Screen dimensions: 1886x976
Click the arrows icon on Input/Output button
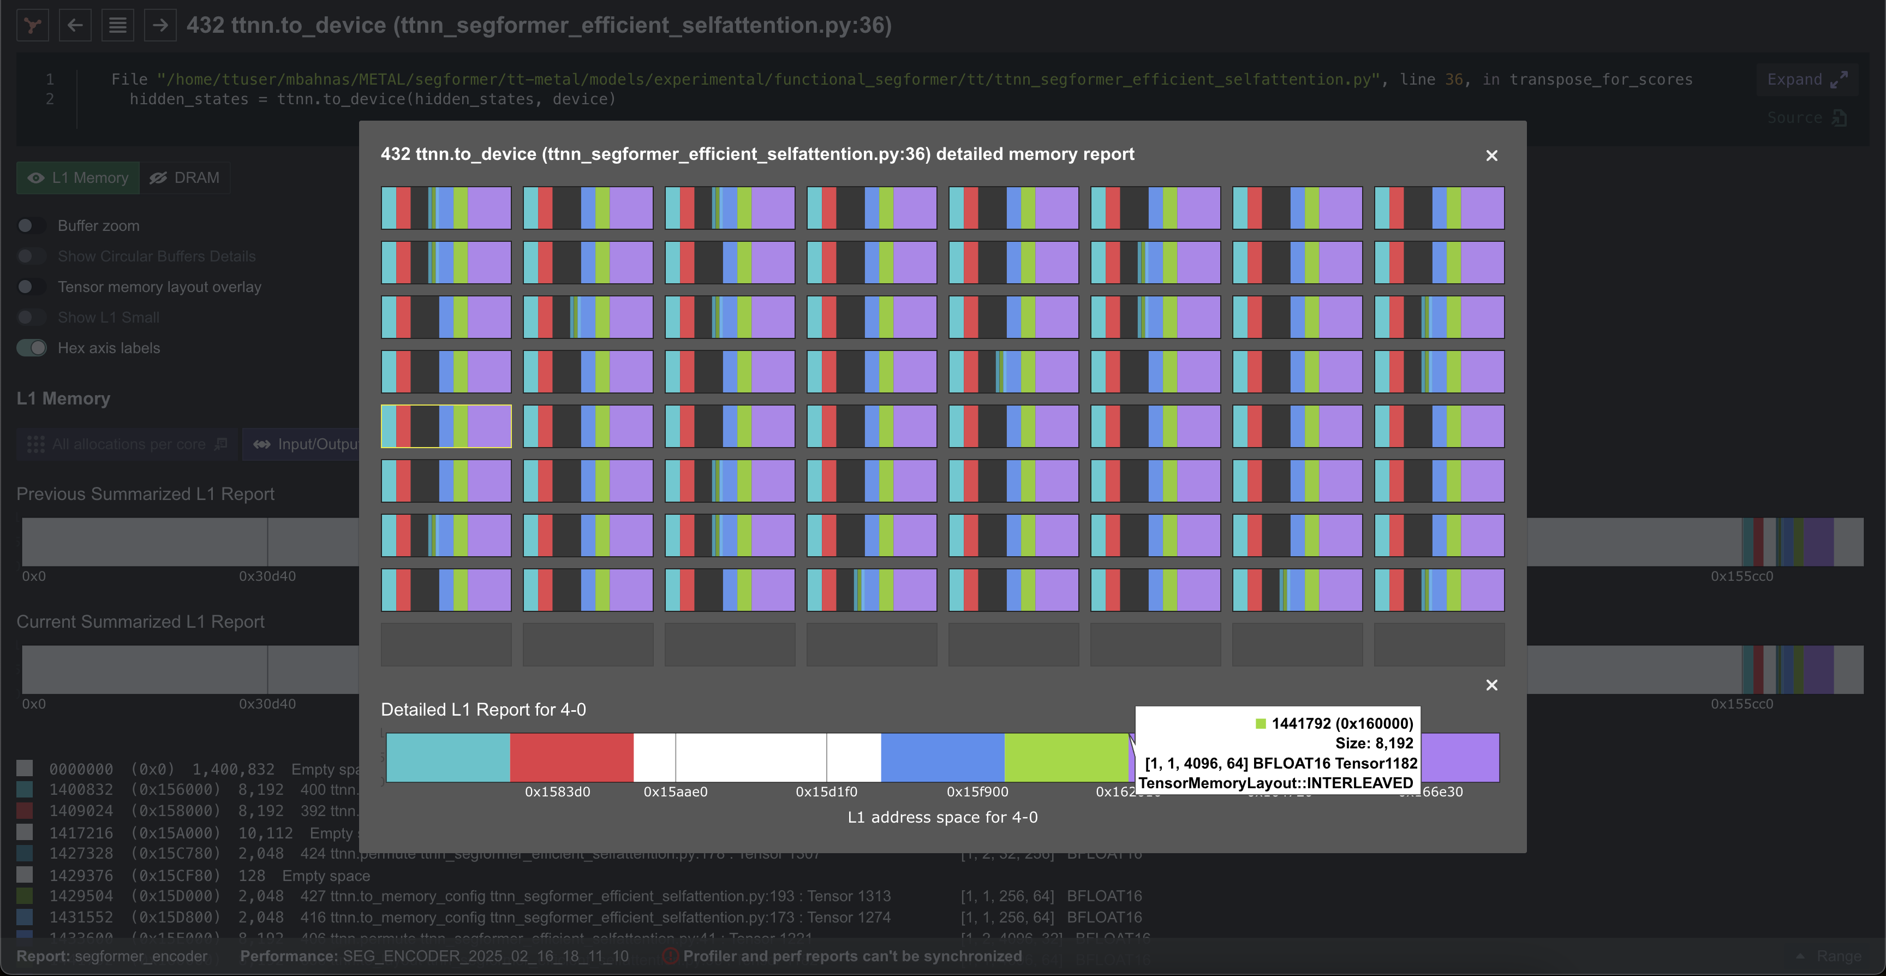pos(262,444)
